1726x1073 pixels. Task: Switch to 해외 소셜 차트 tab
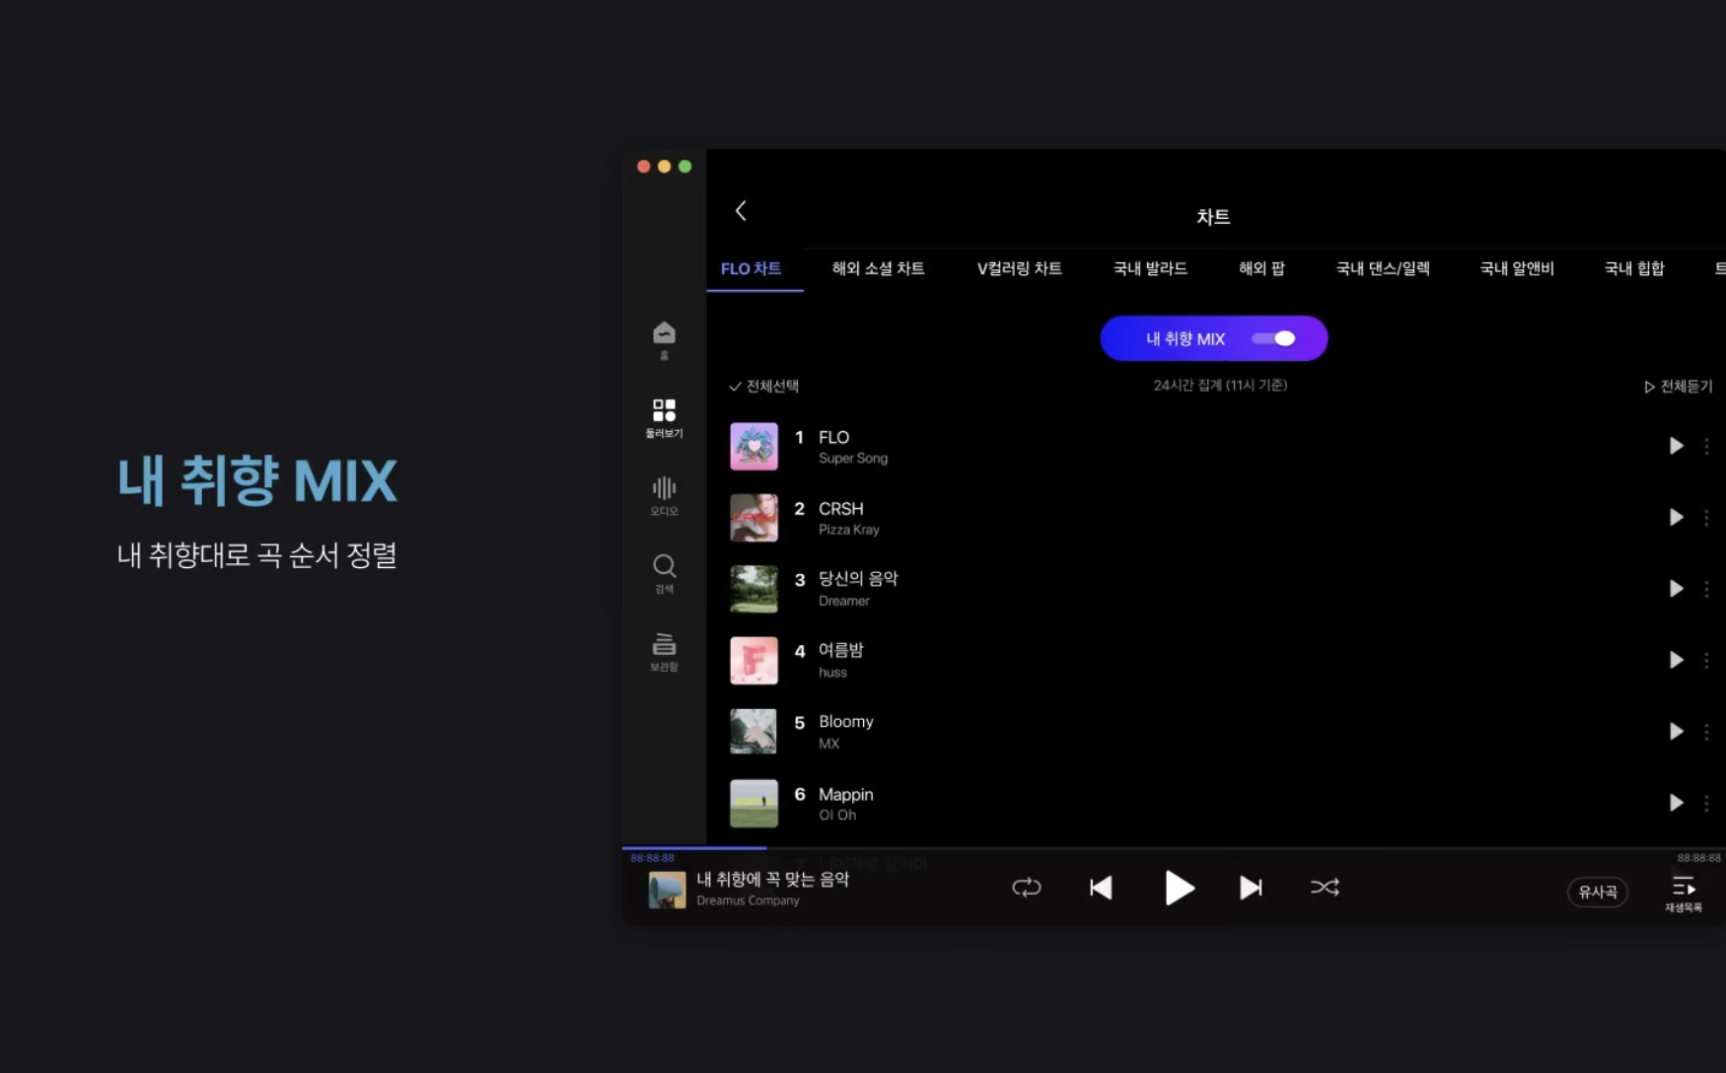878,268
